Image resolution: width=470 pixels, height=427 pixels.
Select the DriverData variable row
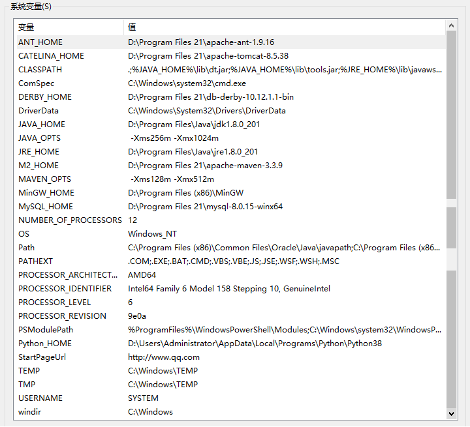[231, 111]
